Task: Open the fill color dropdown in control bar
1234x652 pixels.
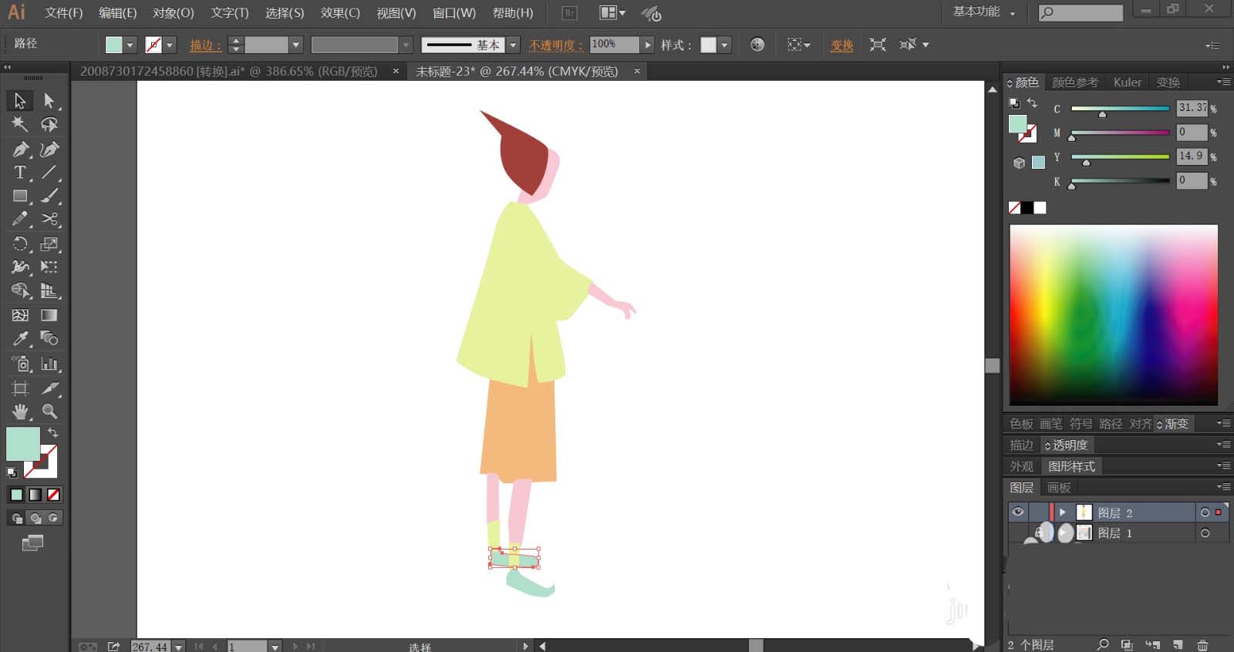Action: (x=130, y=45)
